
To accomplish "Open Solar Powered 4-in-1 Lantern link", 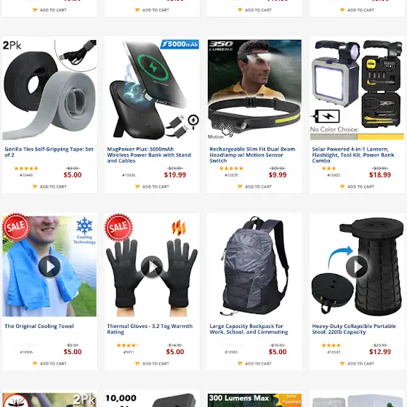I will click(x=353, y=155).
